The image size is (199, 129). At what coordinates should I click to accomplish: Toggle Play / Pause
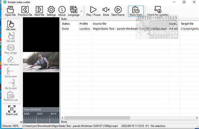tap(93, 11)
